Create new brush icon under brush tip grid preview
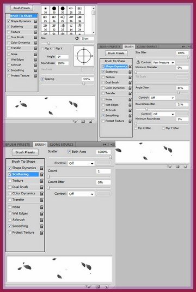Viewport: 196px width, 292px height. coord(90,122)
